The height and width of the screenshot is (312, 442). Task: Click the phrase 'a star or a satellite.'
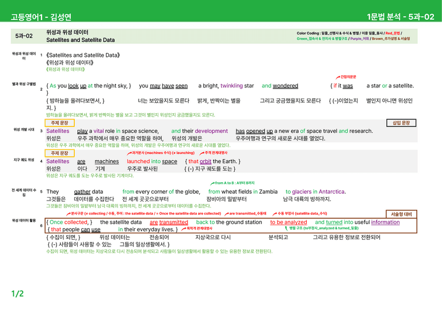(x=390, y=86)
